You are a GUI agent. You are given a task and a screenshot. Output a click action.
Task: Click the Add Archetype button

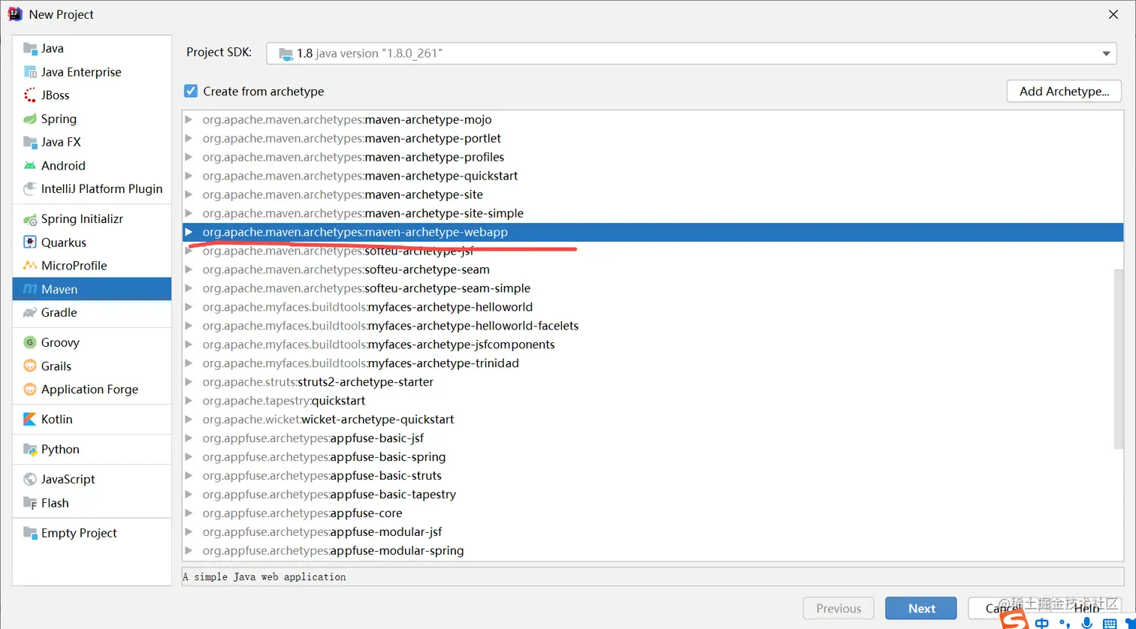(x=1064, y=91)
